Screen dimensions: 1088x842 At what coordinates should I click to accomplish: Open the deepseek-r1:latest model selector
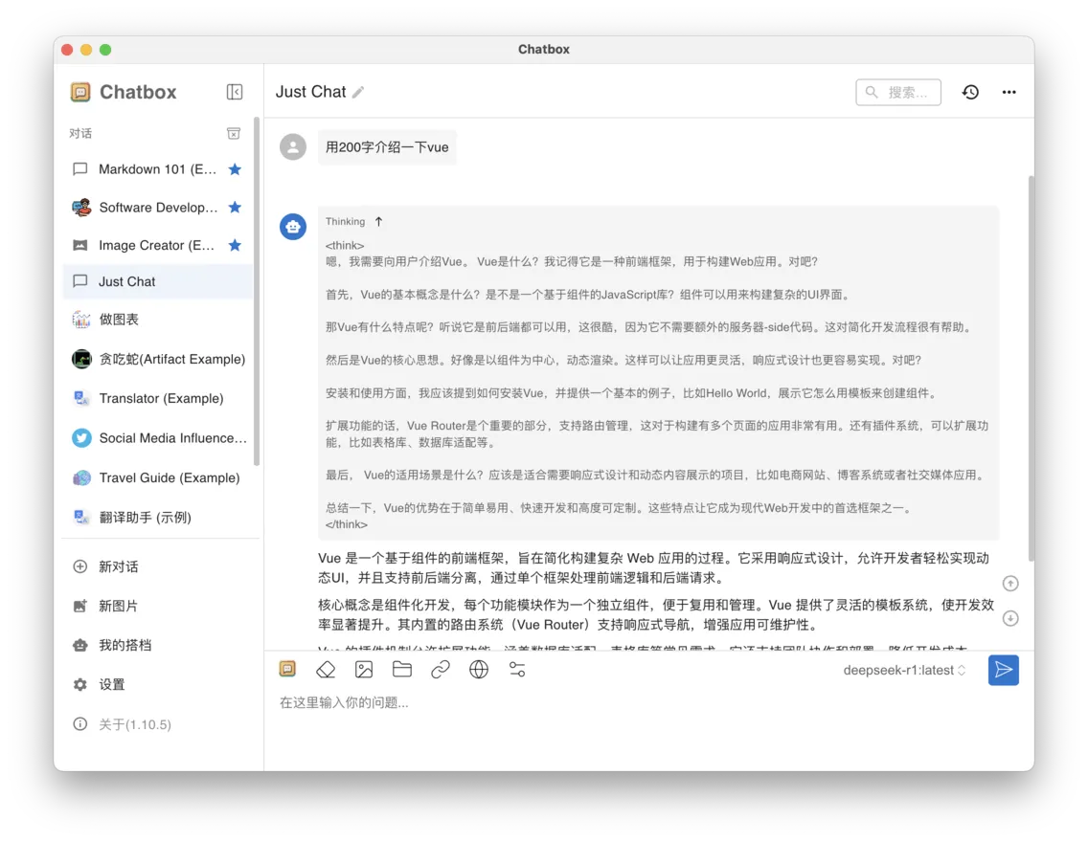(x=903, y=670)
